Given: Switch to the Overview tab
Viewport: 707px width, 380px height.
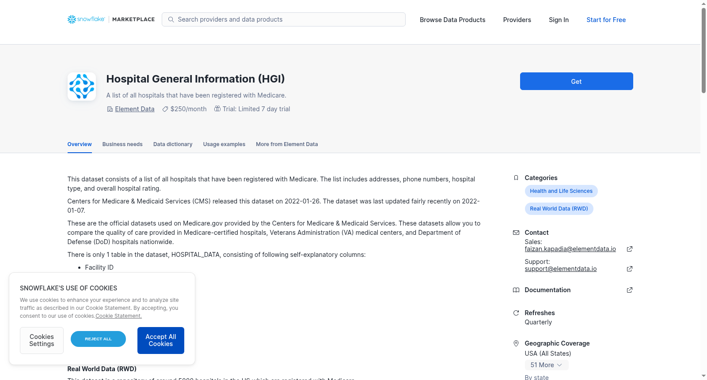Looking at the screenshot, I should (80, 144).
